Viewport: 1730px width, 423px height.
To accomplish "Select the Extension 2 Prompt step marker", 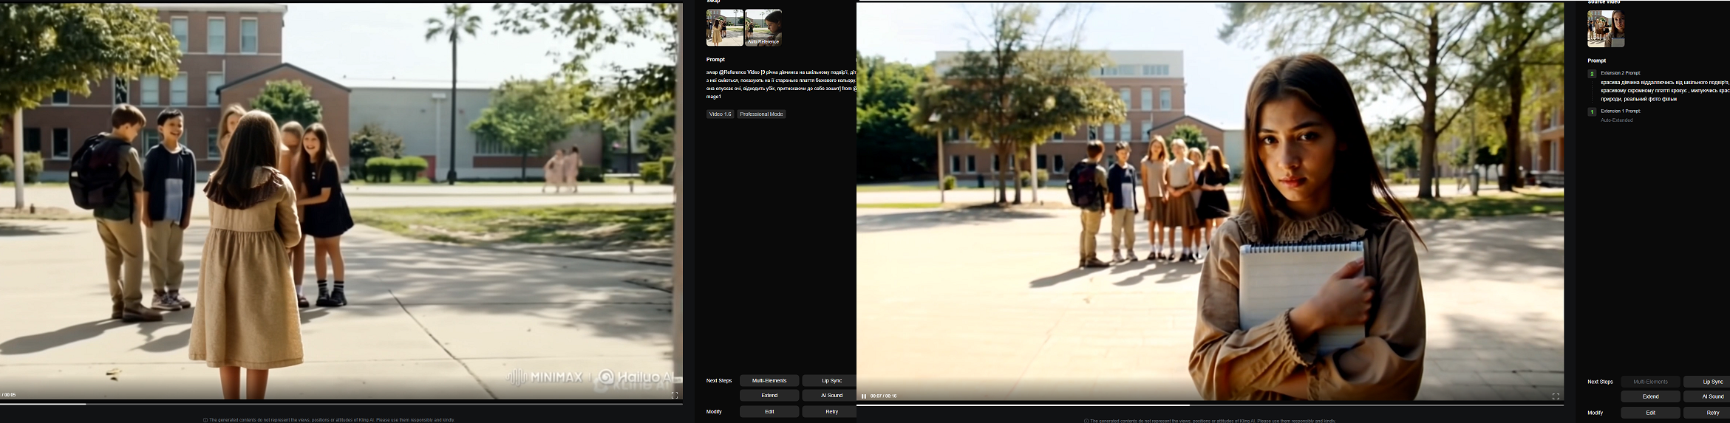I will [x=1592, y=74].
